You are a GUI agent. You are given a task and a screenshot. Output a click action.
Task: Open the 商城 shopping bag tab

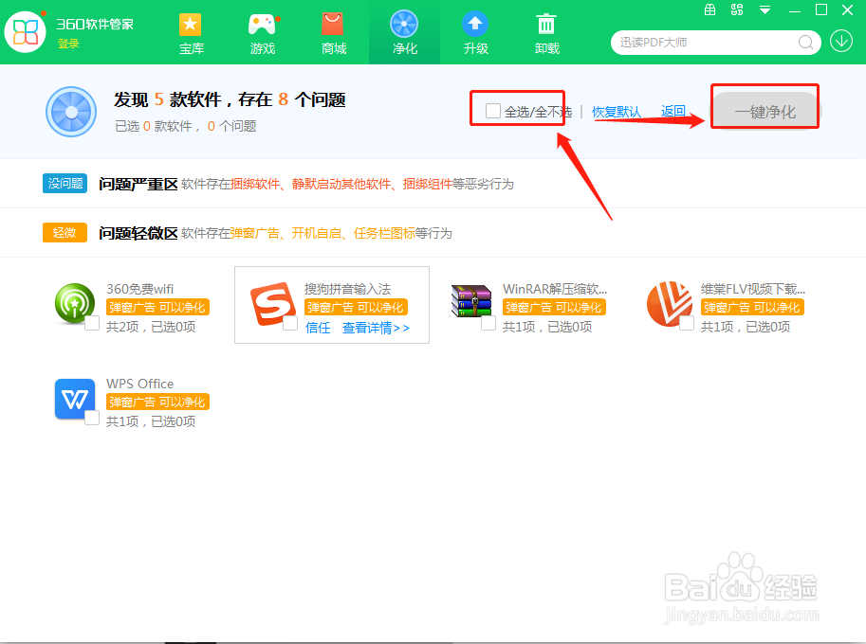334,34
